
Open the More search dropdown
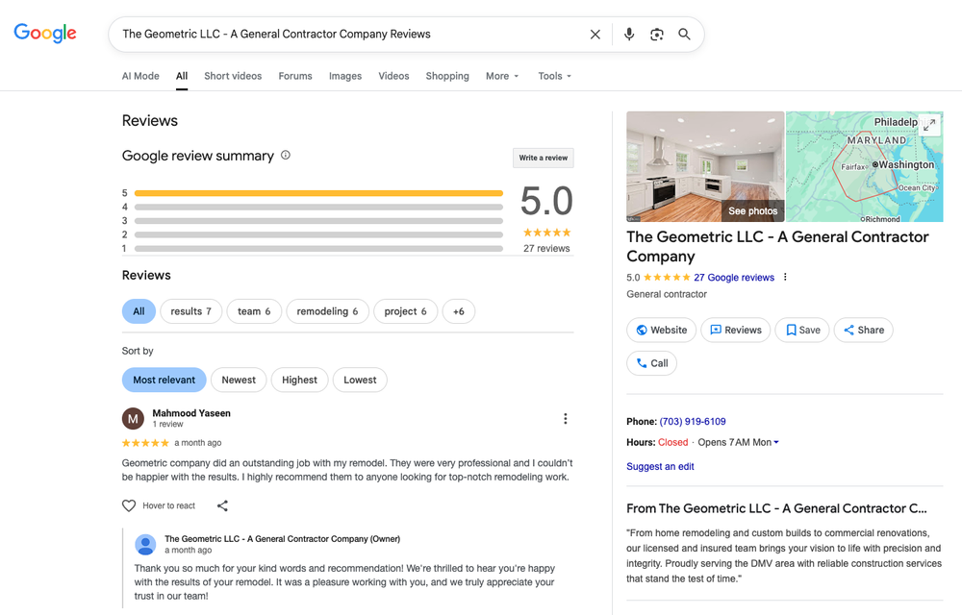click(502, 76)
